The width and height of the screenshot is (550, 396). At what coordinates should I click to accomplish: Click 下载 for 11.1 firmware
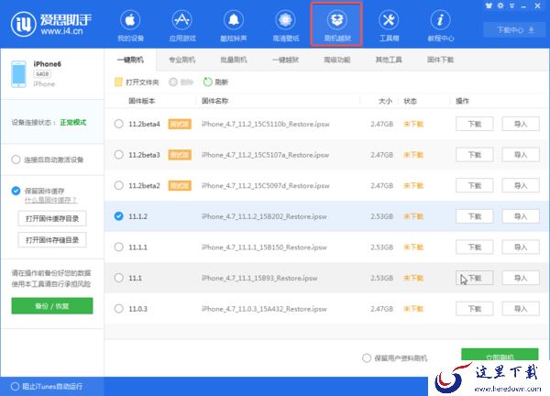tap(475, 278)
